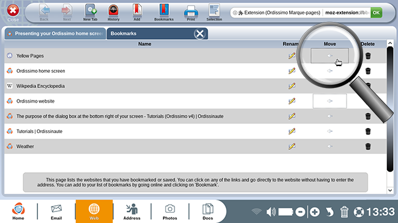Click the green OK button

pyautogui.click(x=376, y=13)
